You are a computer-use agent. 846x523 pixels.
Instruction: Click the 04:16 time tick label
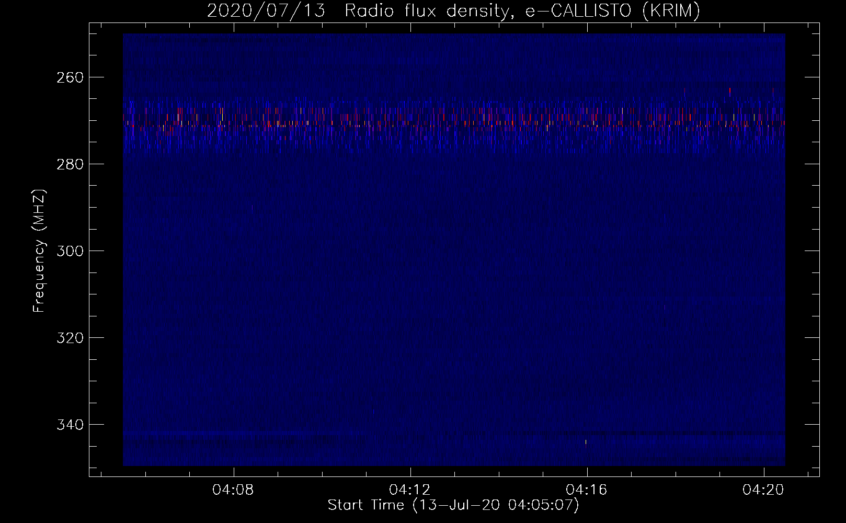(587, 490)
